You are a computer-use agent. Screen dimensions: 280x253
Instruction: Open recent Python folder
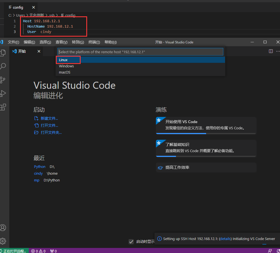coord(40,167)
